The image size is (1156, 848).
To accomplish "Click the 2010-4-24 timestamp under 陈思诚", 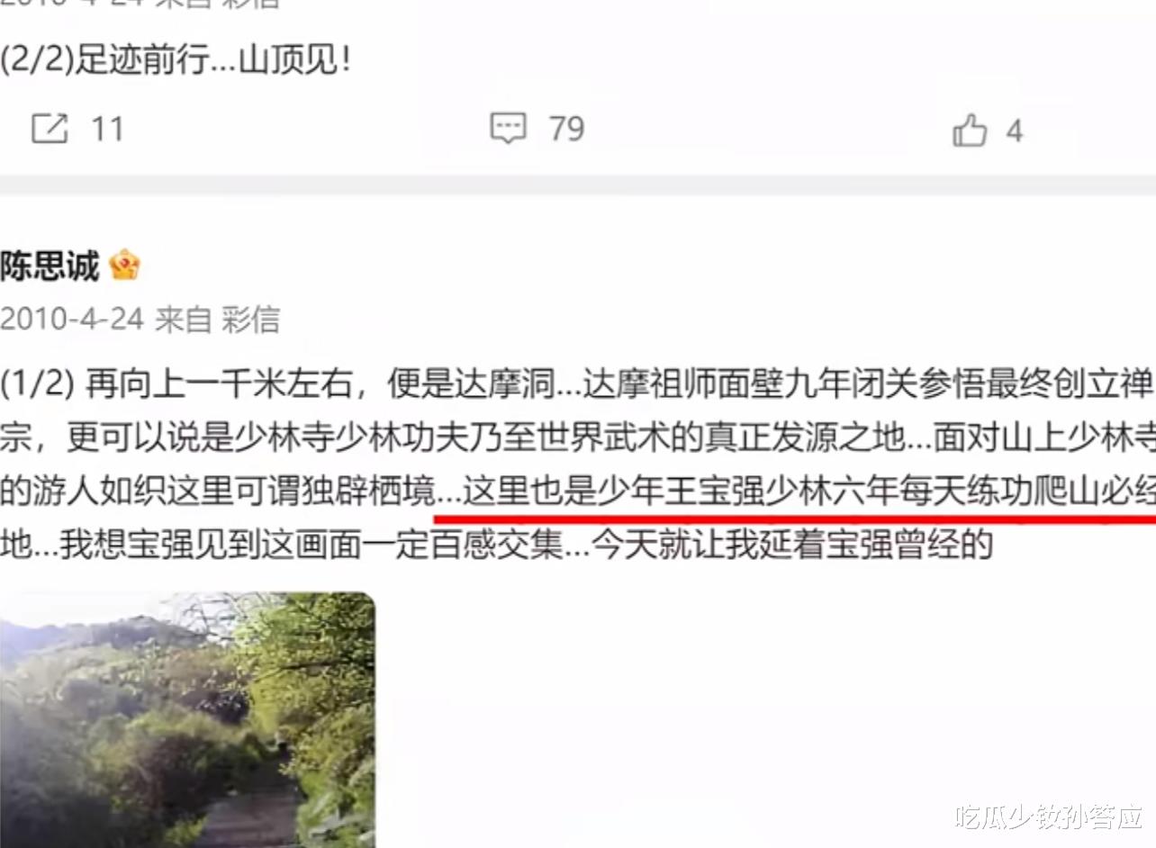I will [x=72, y=319].
